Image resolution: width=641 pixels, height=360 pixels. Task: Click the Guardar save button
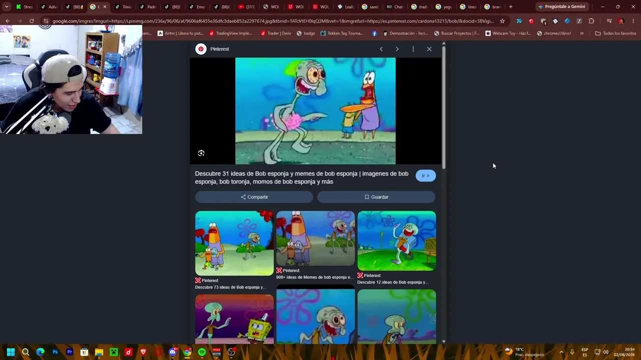376,197
